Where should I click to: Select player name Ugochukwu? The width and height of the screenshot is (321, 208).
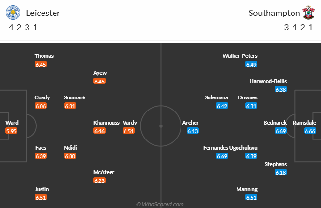[x=243, y=148]
